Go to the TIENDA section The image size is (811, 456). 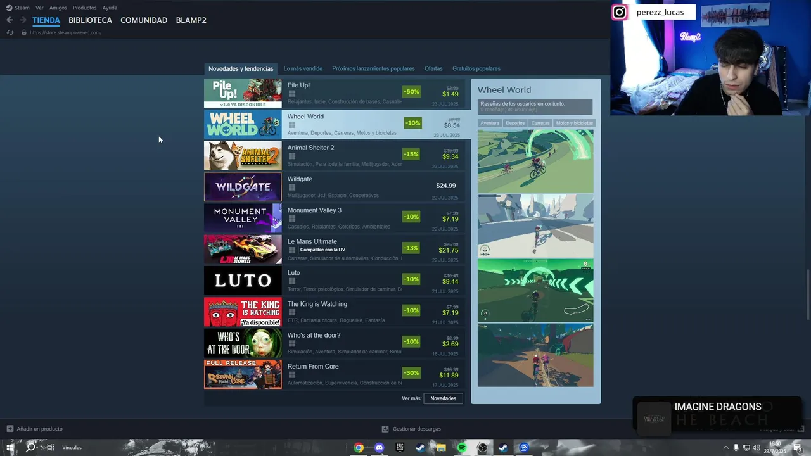[x=46, y=20]
